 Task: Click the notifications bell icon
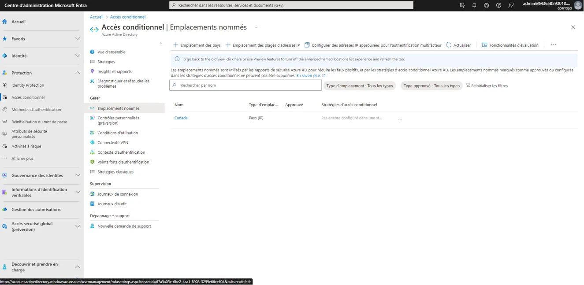pos(474,5)
